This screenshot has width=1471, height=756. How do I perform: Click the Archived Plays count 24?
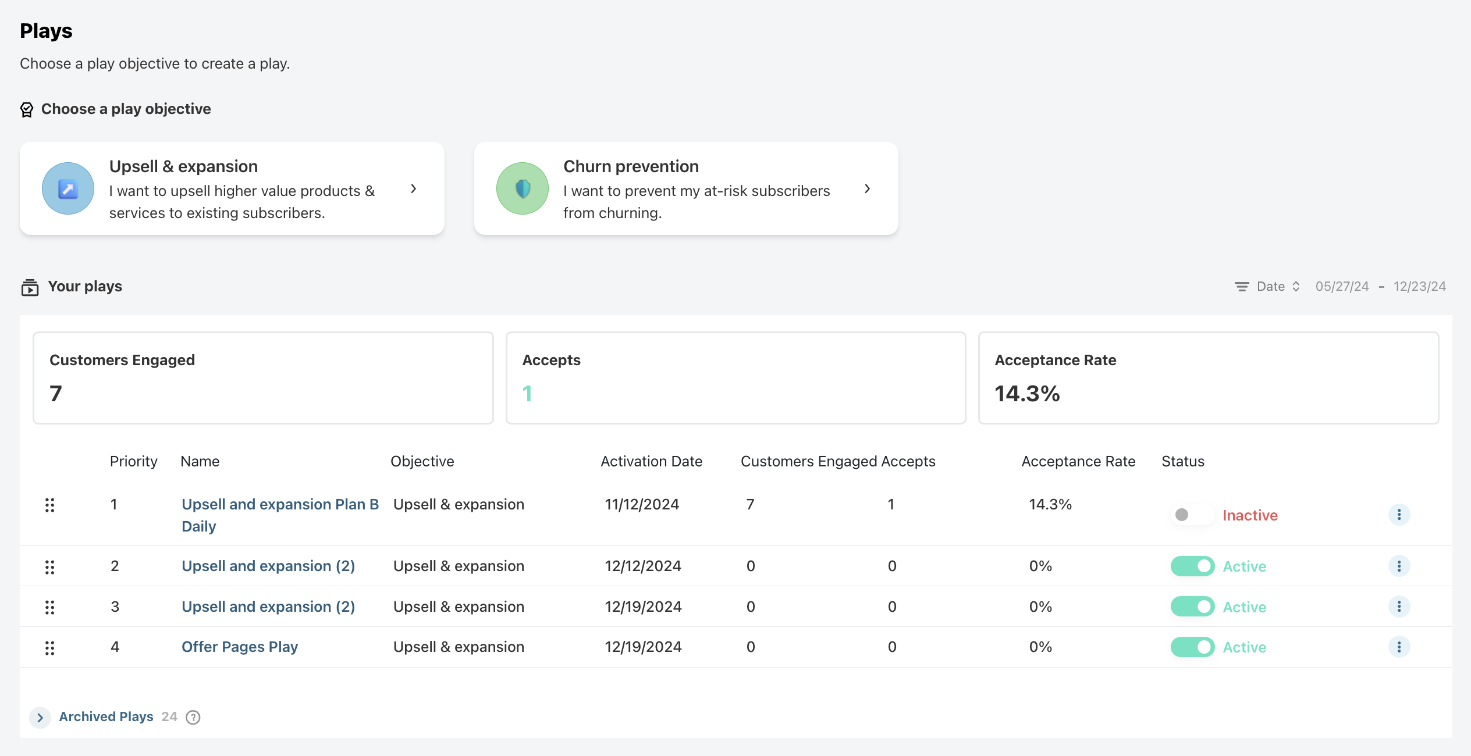click(x=169, y=716)
